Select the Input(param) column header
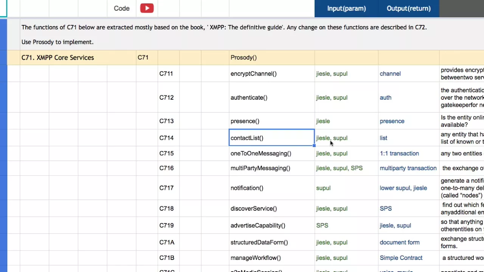This screenshot has height=272, width=484. point(346,8)
